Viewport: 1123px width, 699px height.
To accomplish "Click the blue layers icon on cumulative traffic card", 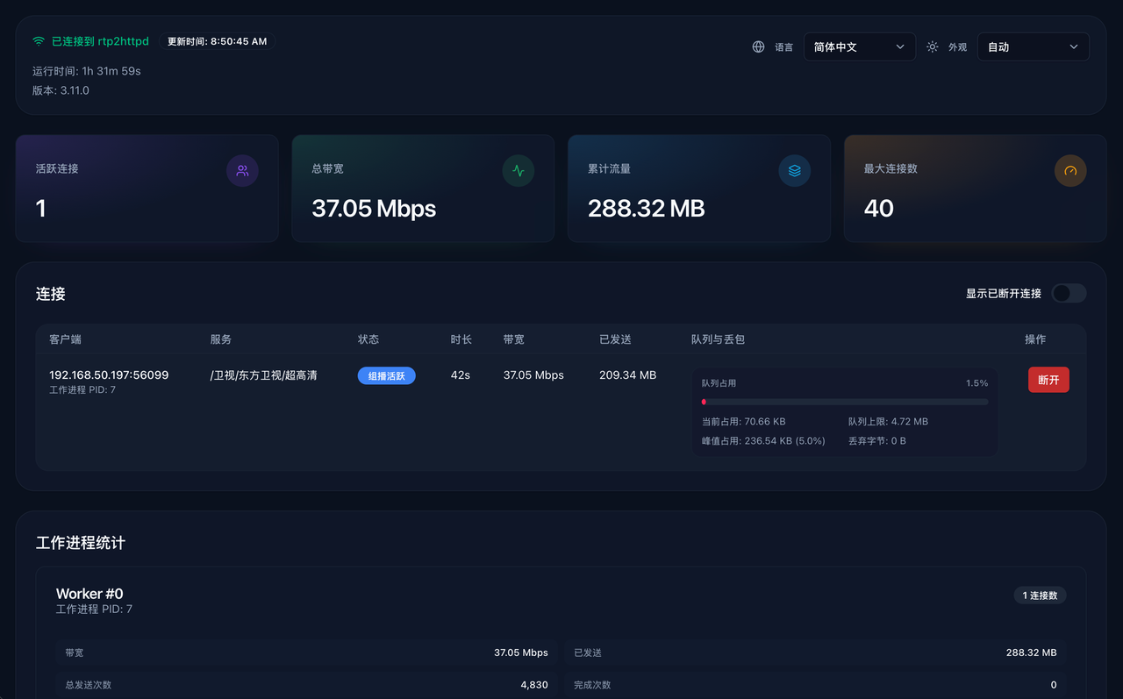I will click(795, 171).
